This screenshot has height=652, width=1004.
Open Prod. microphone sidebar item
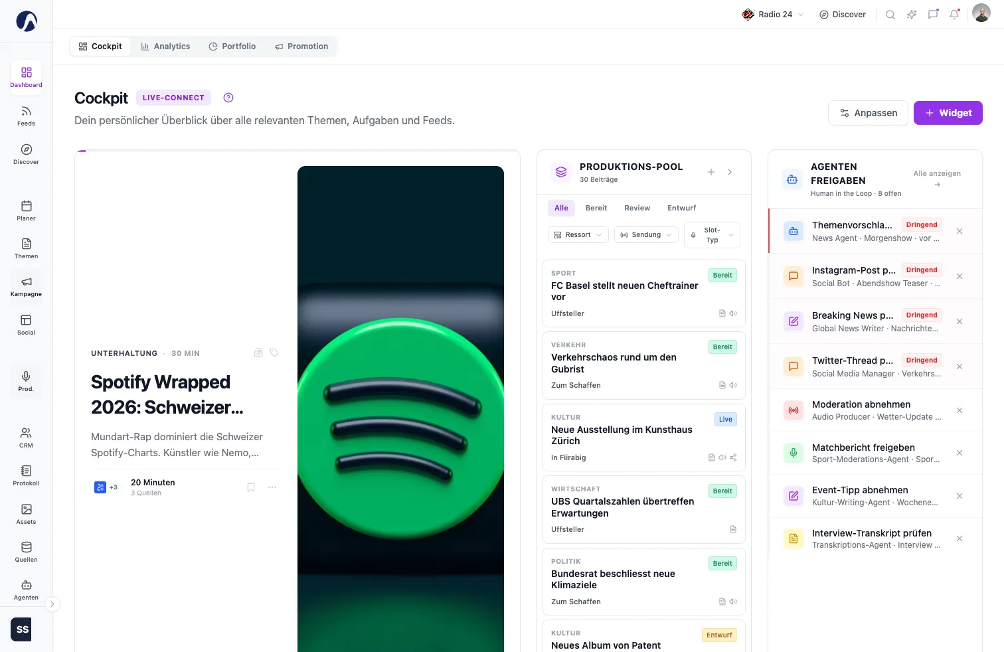coord(27,381)
